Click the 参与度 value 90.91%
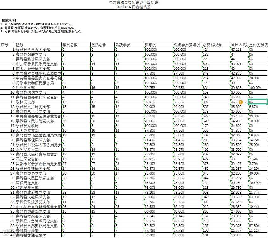 pos(158,102)
